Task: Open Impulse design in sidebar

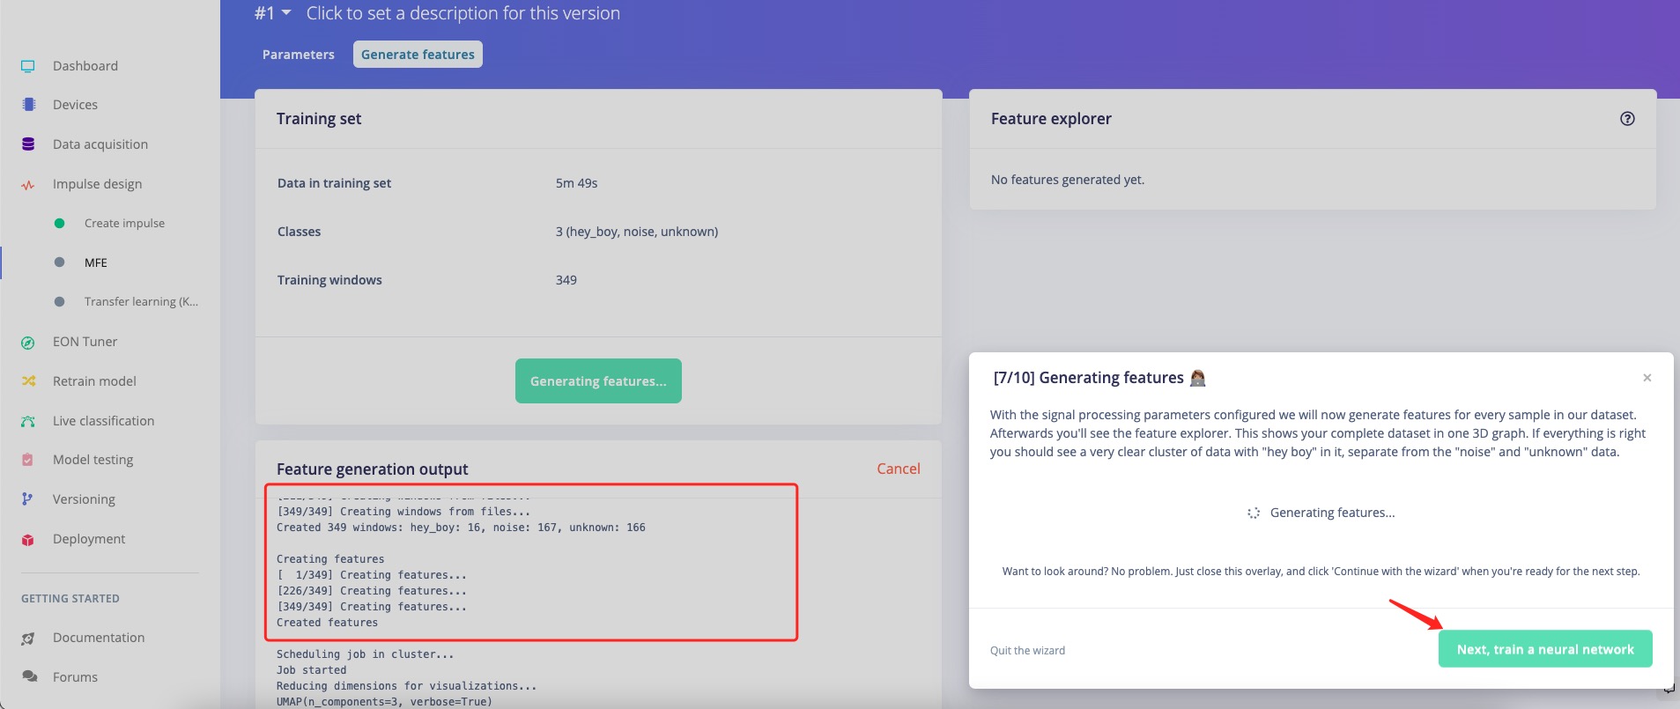Action: (x=97, y=184)
